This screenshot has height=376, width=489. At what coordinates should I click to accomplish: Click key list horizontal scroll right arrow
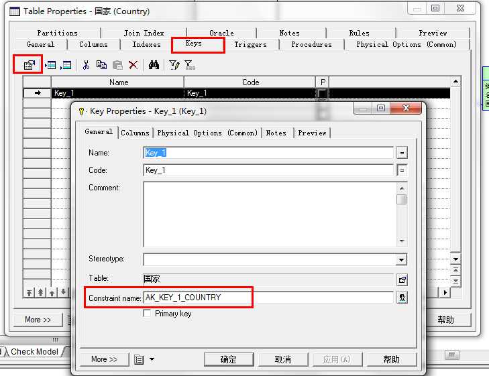coord(445,293)
